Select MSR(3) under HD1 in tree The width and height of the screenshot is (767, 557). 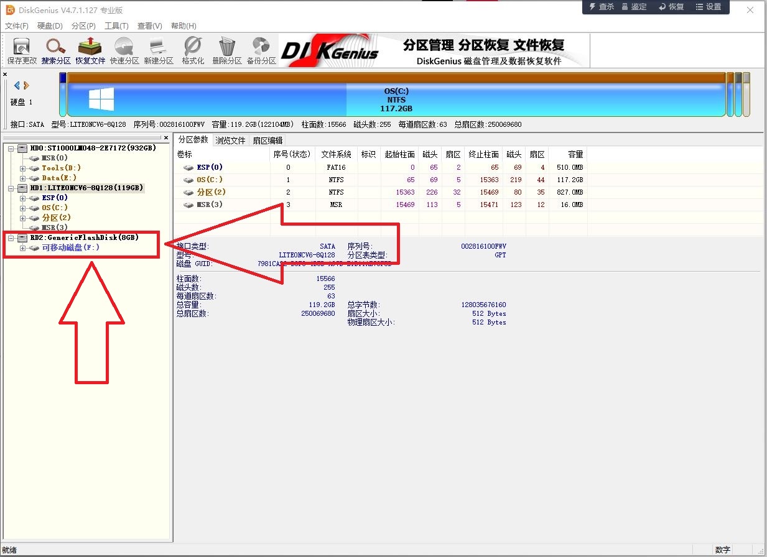[55, 228]
